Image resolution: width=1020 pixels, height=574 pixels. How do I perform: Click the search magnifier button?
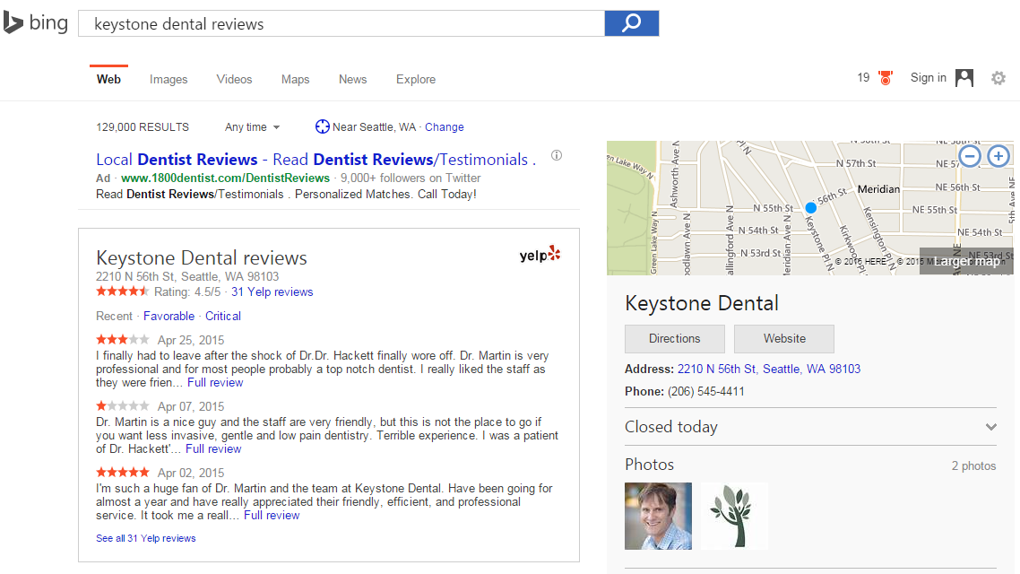631,23
